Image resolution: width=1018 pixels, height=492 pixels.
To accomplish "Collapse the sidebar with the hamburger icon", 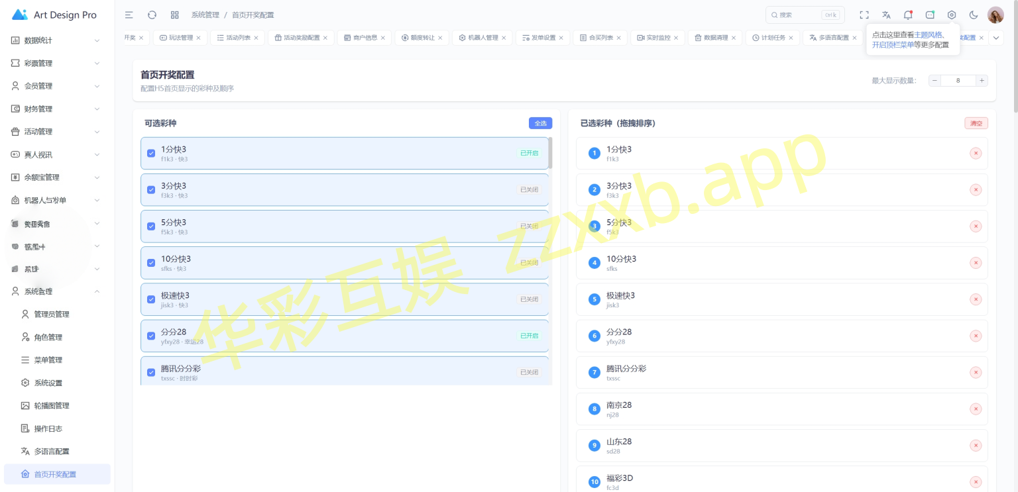I will tap(129, 15).
